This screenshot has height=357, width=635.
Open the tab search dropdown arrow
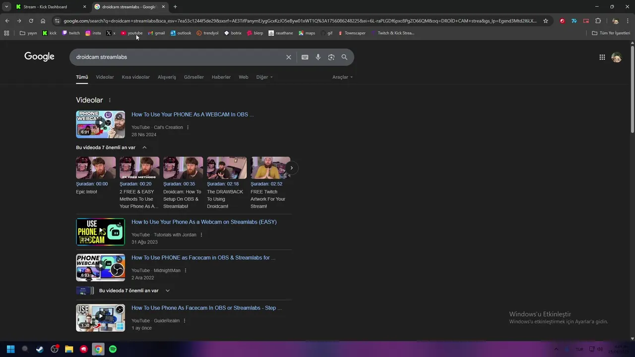click(x=6, y=7)
